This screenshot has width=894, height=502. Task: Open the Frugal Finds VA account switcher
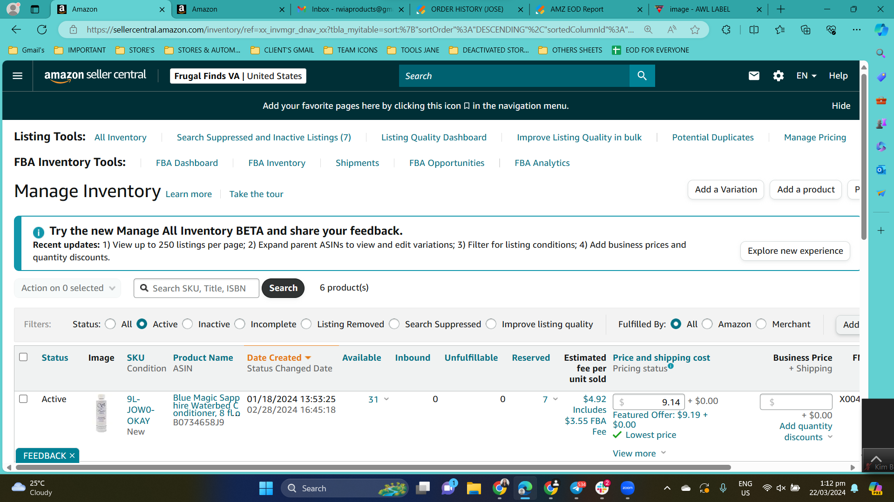point(238,76)
